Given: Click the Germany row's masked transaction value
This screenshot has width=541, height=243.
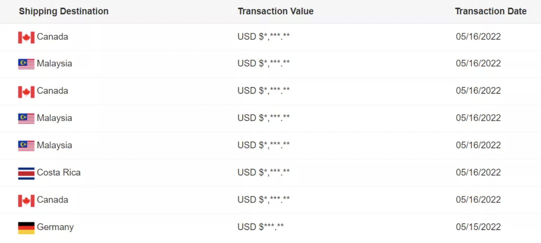Looking at the screenshot, I should tap(261, 227).
